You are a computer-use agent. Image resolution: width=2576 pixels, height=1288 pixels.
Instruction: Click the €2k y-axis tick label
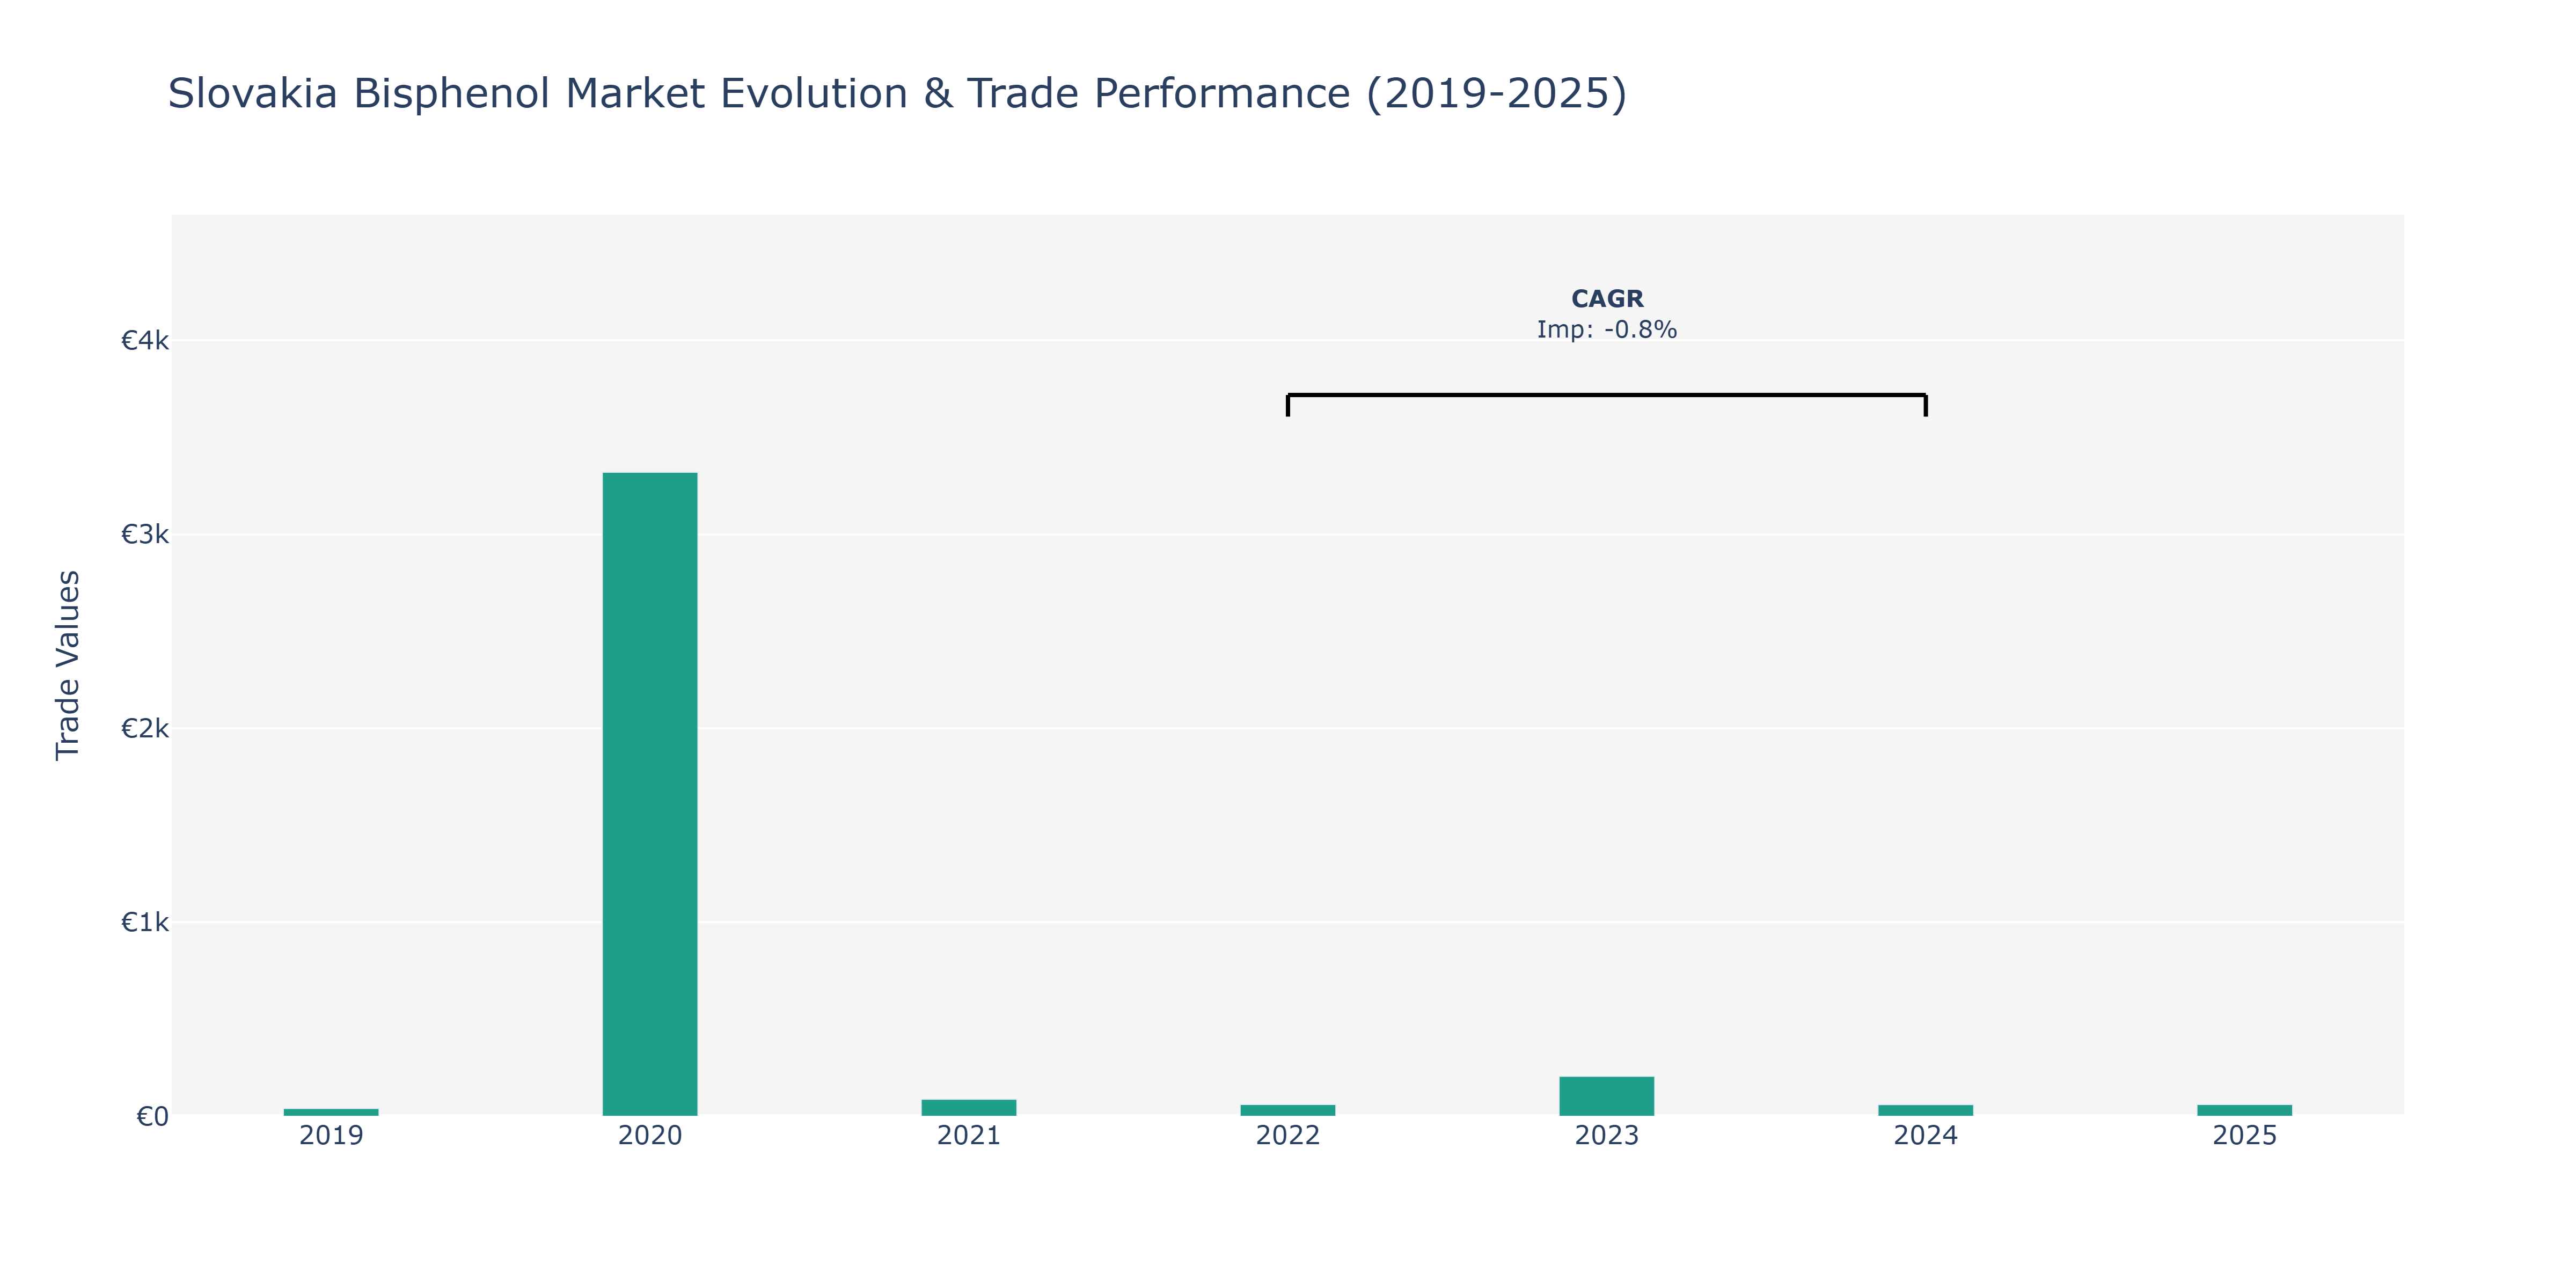pos(145,729)
